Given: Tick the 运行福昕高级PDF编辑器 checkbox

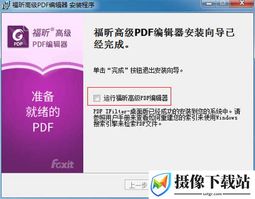Looking at the screenshot, I should click(97, 98).
